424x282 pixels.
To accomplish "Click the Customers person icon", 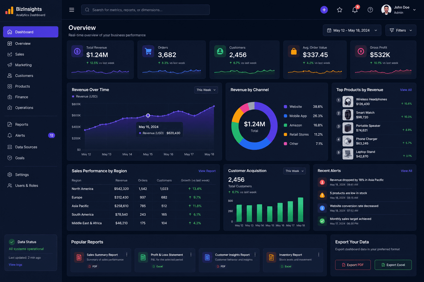I will point(220,51).
